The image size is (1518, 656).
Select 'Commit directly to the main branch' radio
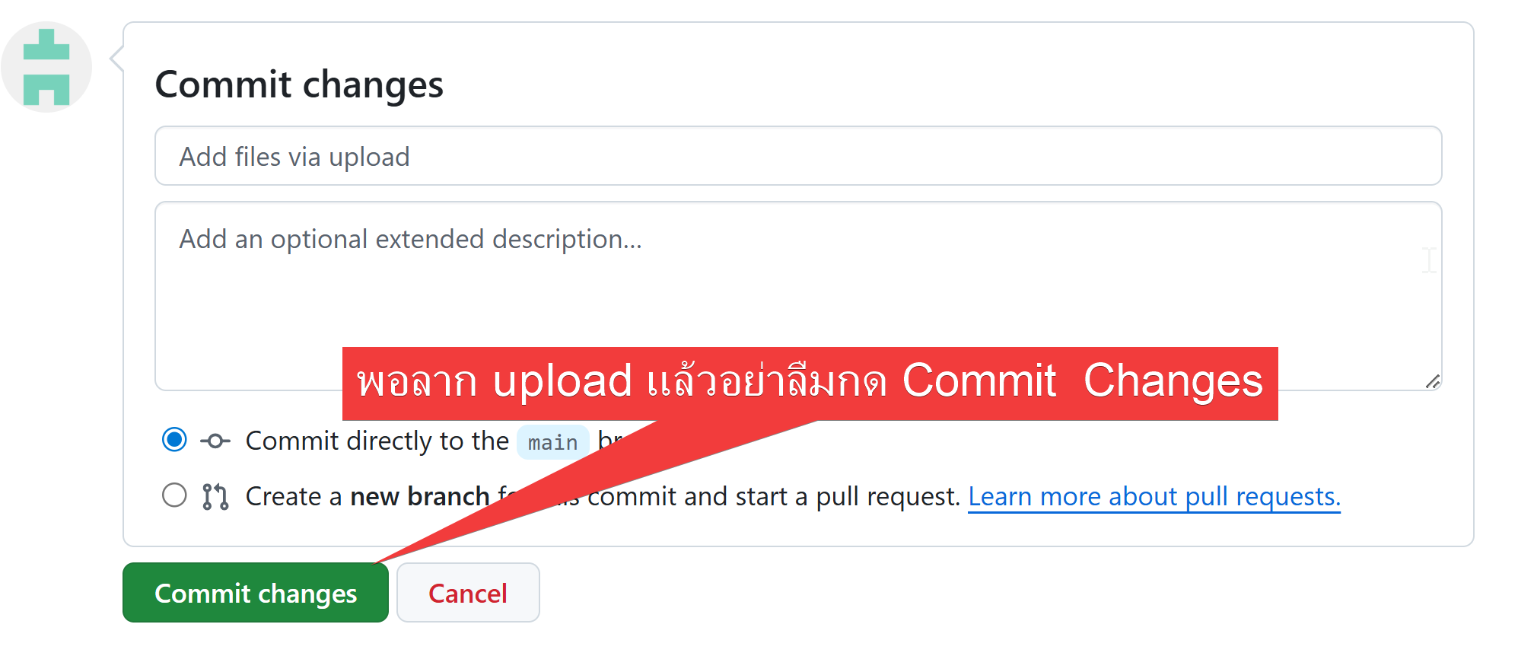coord(174,440)
